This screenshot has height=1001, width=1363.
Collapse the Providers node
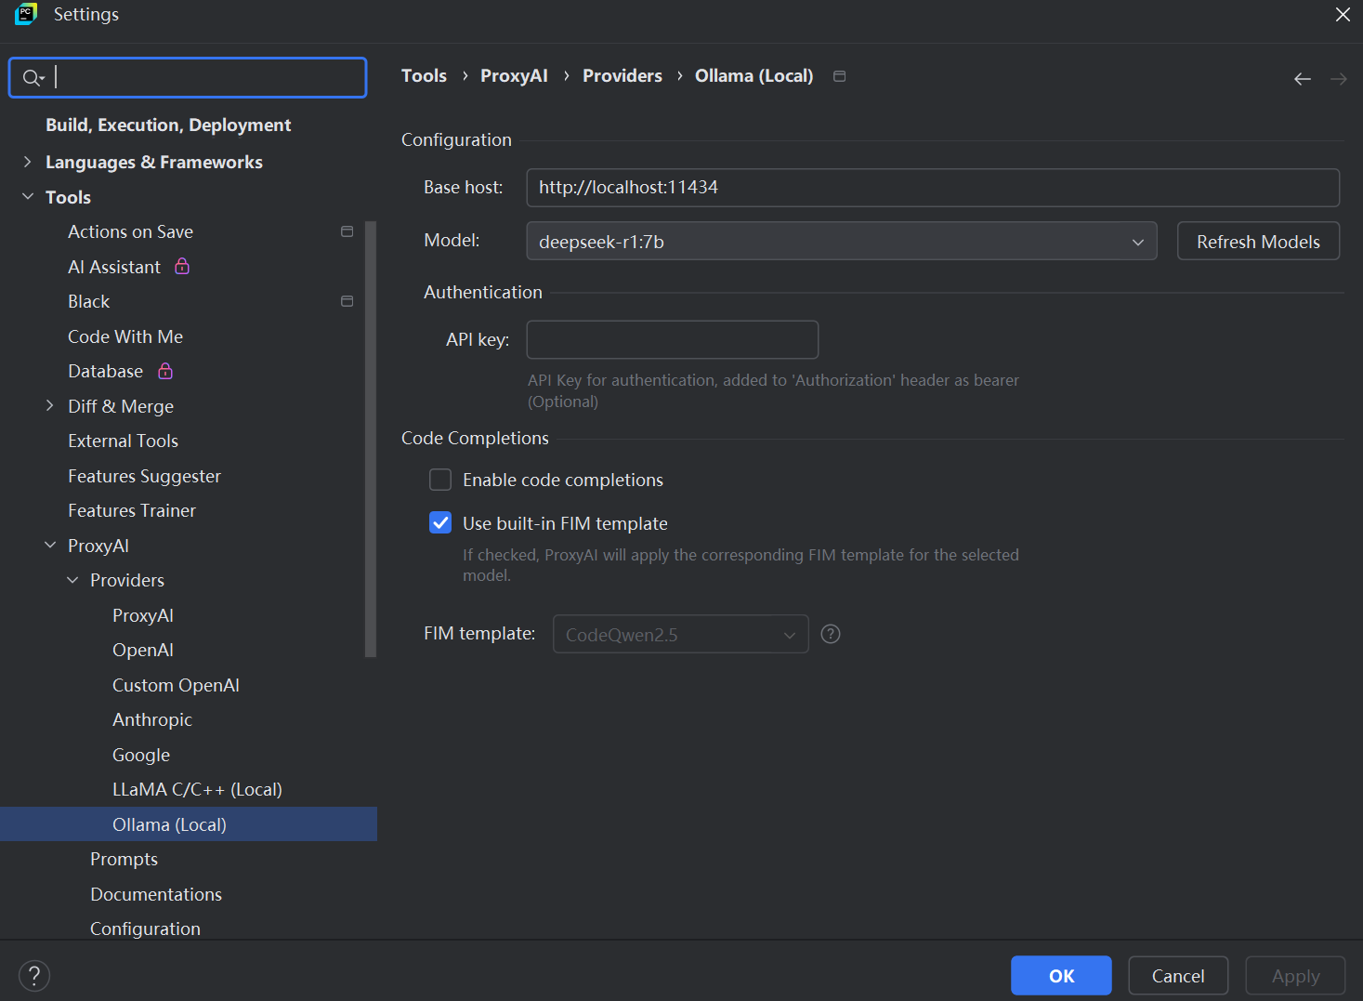[x=72, y=579]
